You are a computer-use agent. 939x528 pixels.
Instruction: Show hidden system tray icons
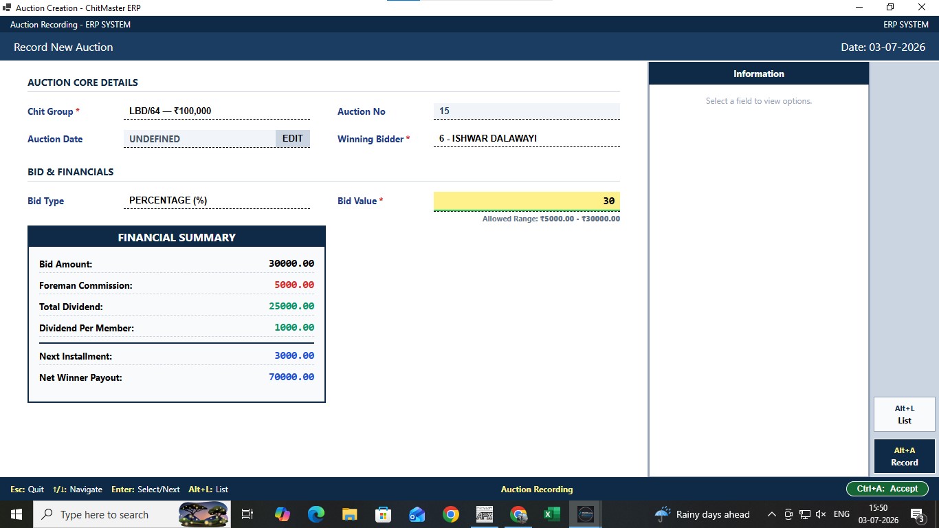point(771,514)
